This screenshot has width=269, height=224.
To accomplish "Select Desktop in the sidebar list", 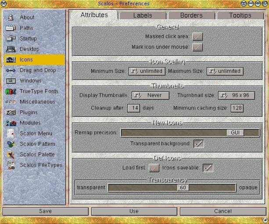I will 34,49.
